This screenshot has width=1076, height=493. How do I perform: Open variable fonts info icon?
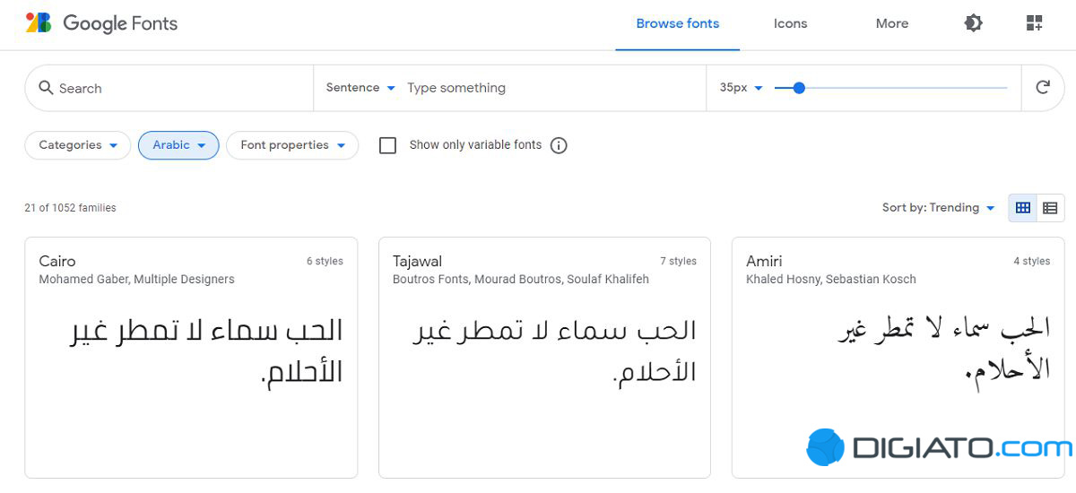pos(559,145)
